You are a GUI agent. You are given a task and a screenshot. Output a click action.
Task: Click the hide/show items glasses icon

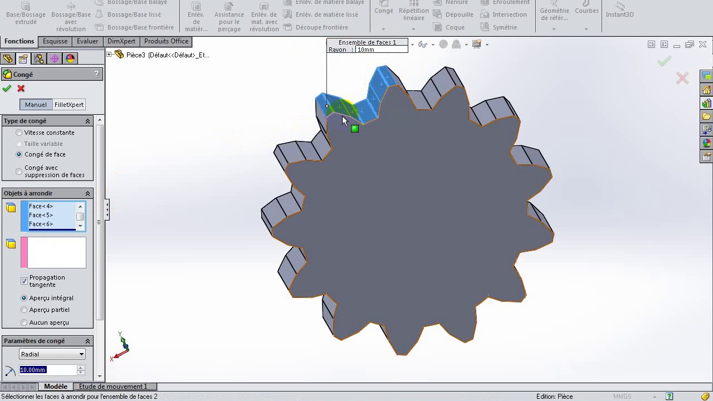(x=423, y=45)
